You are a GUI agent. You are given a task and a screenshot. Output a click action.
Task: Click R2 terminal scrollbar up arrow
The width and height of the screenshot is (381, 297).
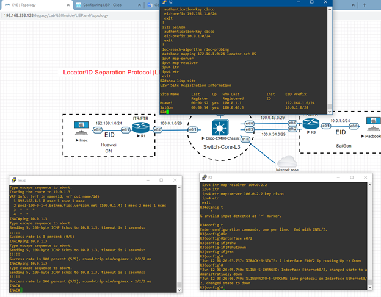(330, 9)
